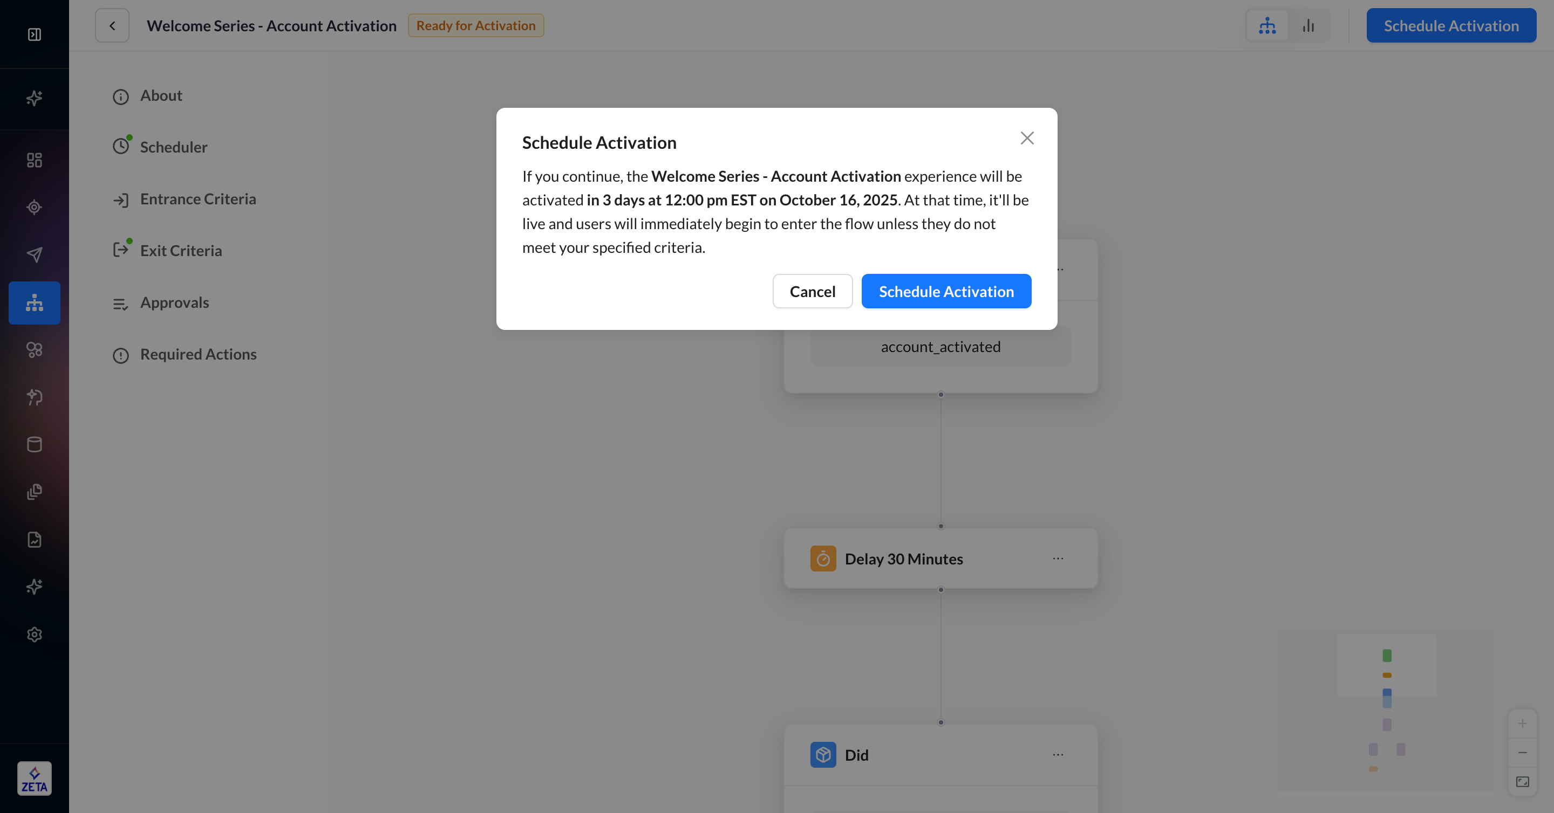Select the experiences flow icon in sidebar
The image size is (1554, 813).
[x=35, y=302]
